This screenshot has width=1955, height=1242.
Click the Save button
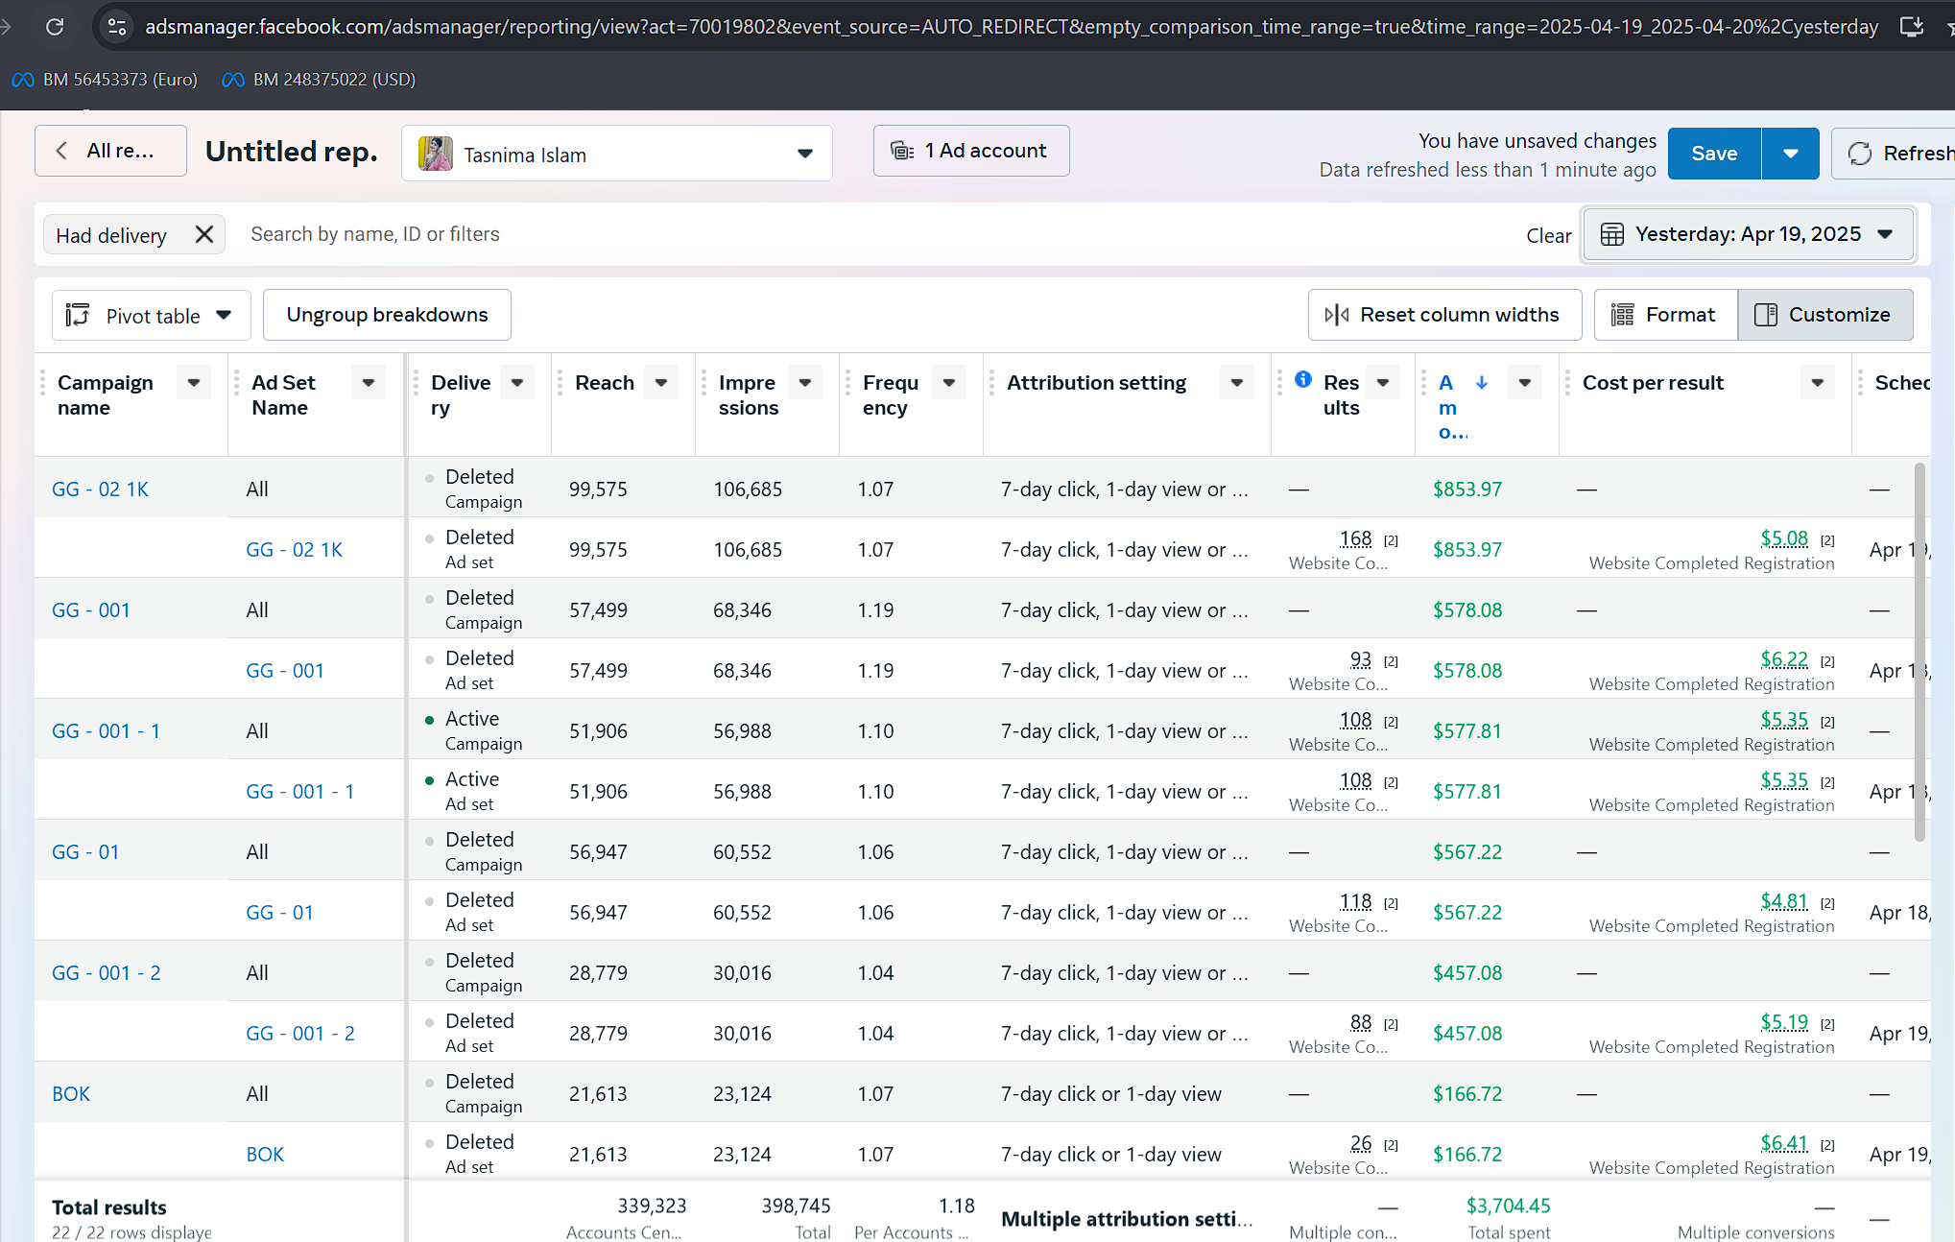[x=1714, y=154]
